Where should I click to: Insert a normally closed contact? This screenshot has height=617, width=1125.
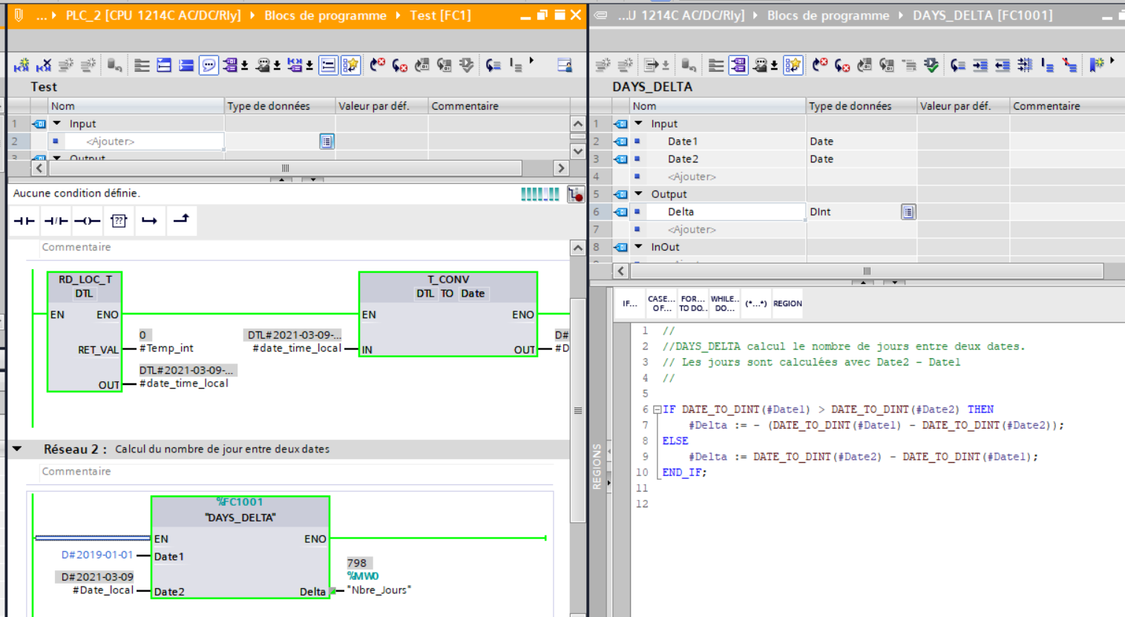pyautogui.click(x=56, y=221)
